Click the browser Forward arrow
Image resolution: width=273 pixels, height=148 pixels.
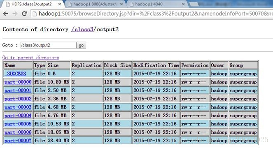point(15,14)
